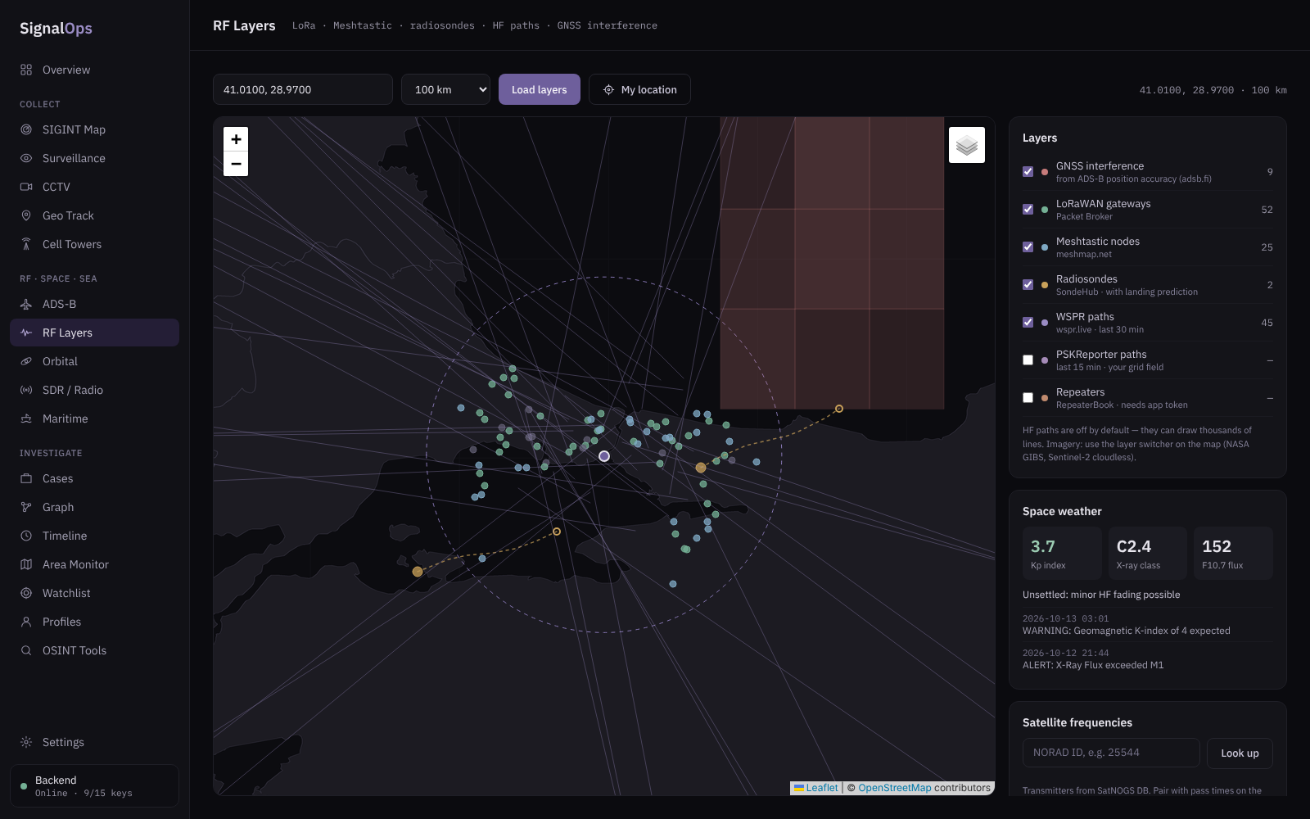This screenshot has width=1310, height=819.
Task: Click the Maritime ship icon
Action: (26, 419)
